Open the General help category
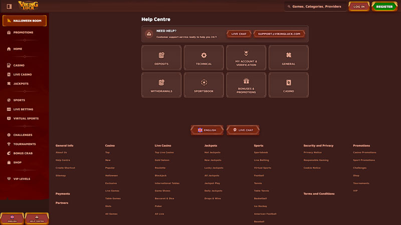 point(288,57)
